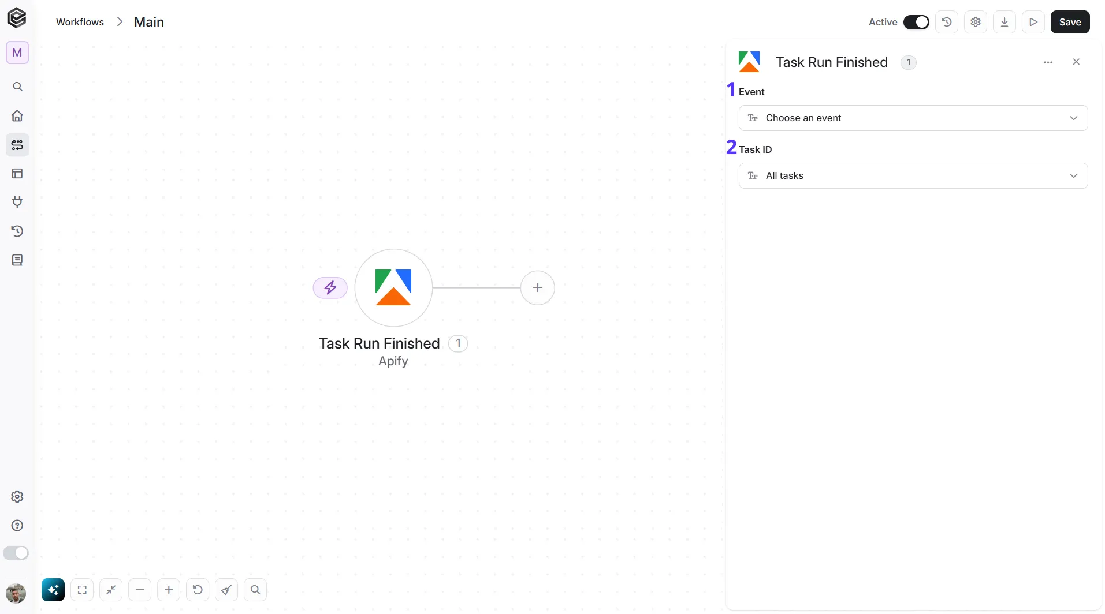The image size is (1105, 614).
Task: Open the notes/list icon in the sidebar
Action: point(17,260)
